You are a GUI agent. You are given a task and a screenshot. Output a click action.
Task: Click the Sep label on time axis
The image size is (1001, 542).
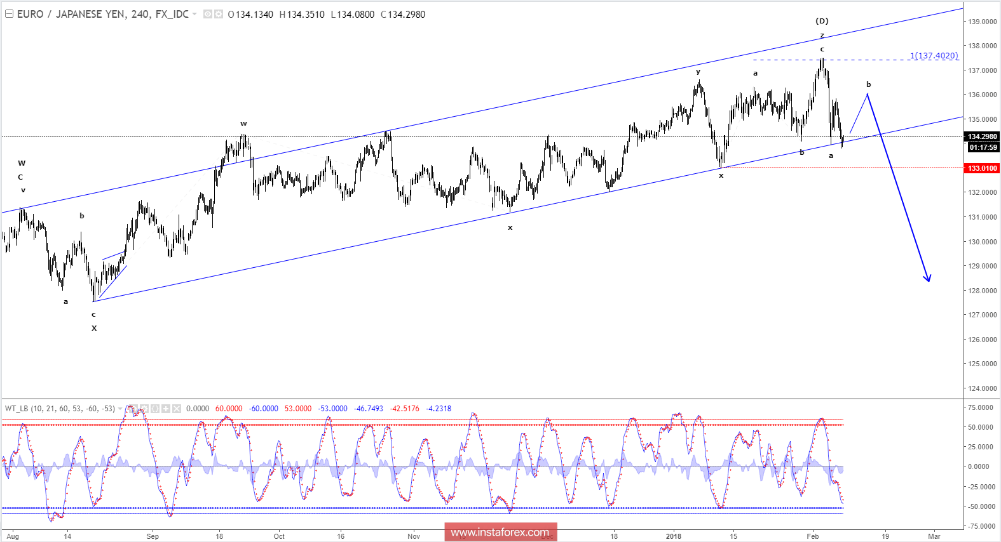click(x=153, y=536)
